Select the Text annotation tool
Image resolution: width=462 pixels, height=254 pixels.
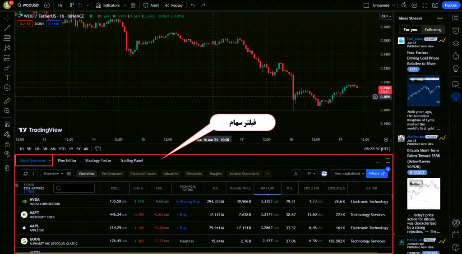point(7,78)
